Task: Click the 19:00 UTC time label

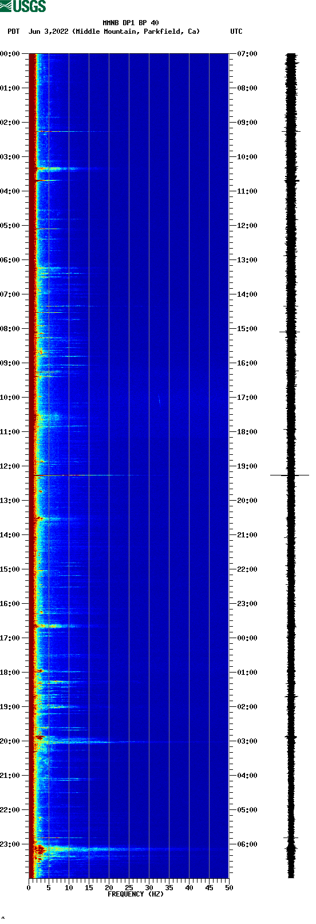Action: [247, 466]
